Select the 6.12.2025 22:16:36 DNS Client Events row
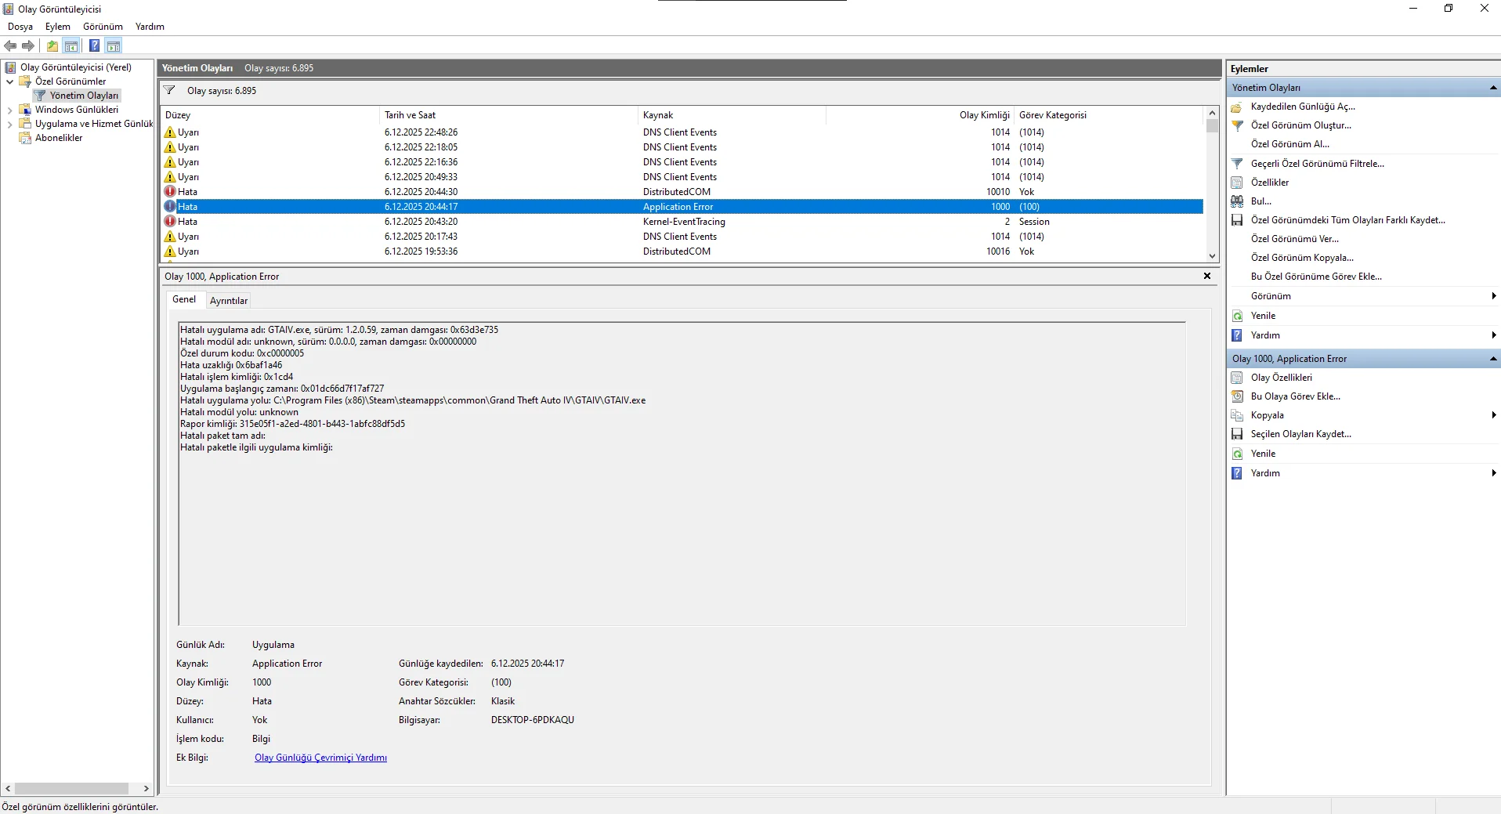This screenshot has width=1501, height=814. point(682,162)
